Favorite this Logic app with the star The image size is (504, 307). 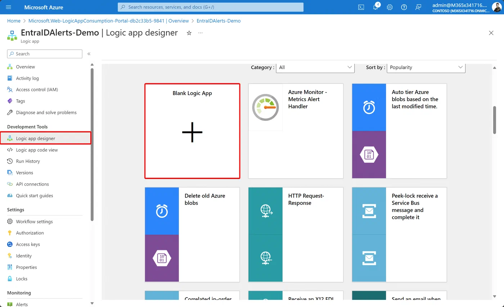click(x=189, y=33)
